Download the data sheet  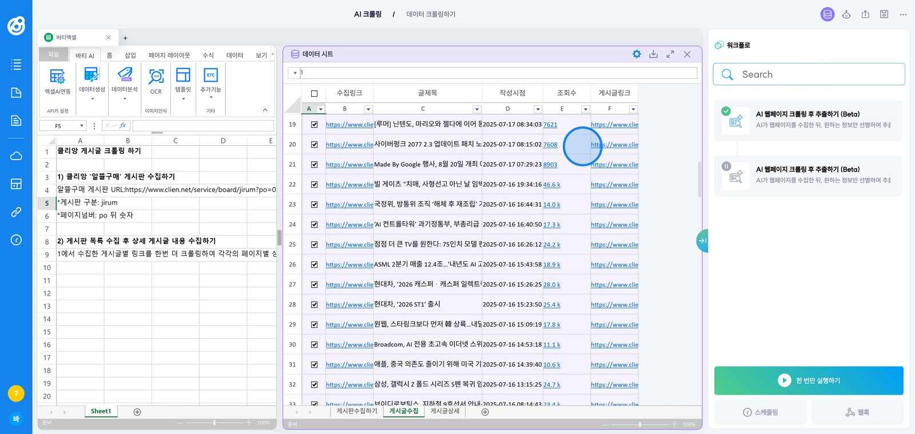coord(653,54)
